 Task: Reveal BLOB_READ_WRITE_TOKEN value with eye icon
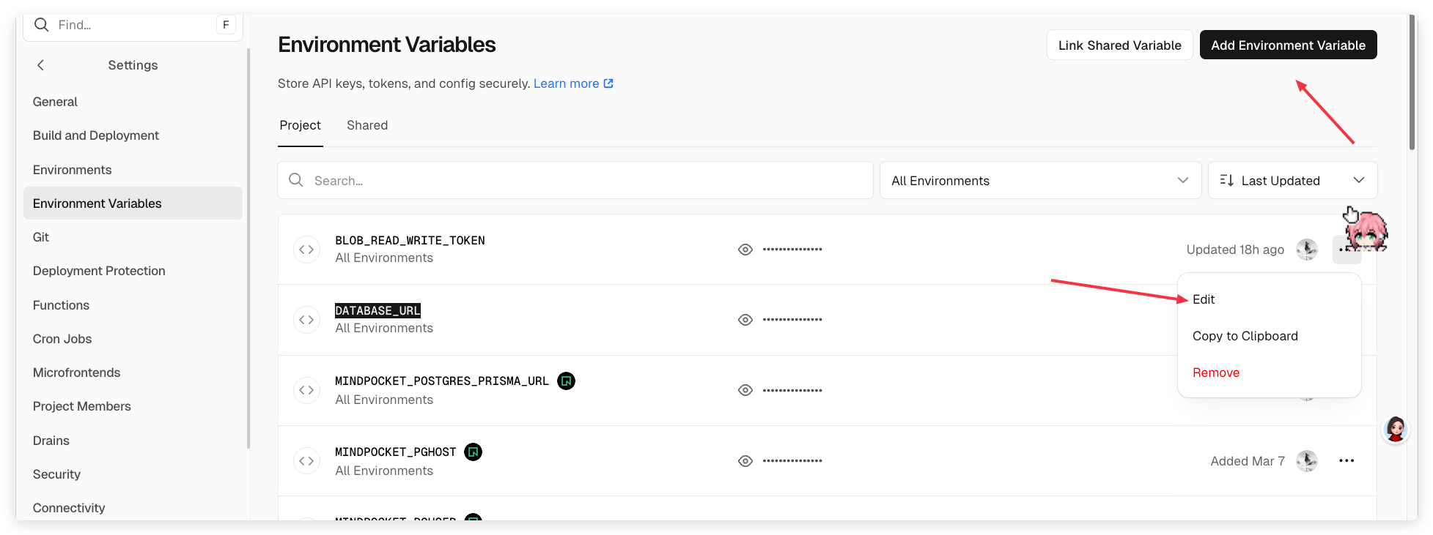point(745,250)
